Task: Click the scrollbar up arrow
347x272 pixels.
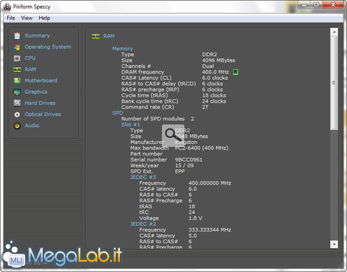Action: [334, 31]
